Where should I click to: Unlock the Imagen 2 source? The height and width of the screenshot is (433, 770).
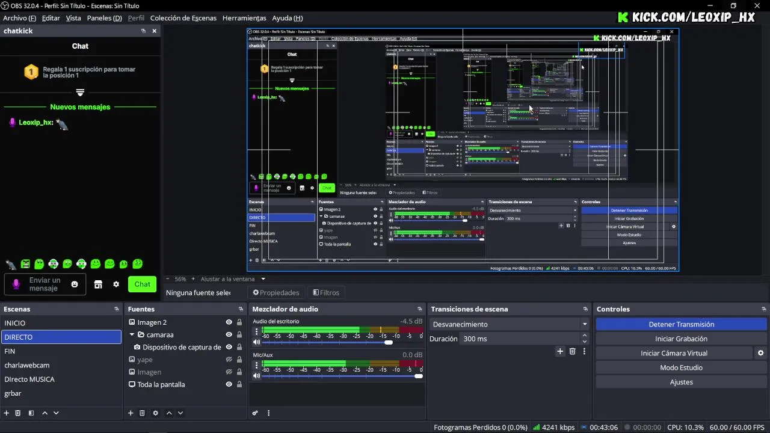239,322
